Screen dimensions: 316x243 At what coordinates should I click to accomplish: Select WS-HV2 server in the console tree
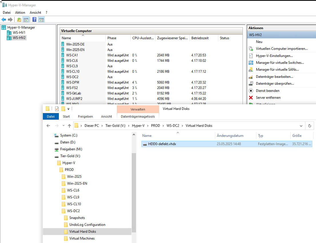click(x=19, y=38)
